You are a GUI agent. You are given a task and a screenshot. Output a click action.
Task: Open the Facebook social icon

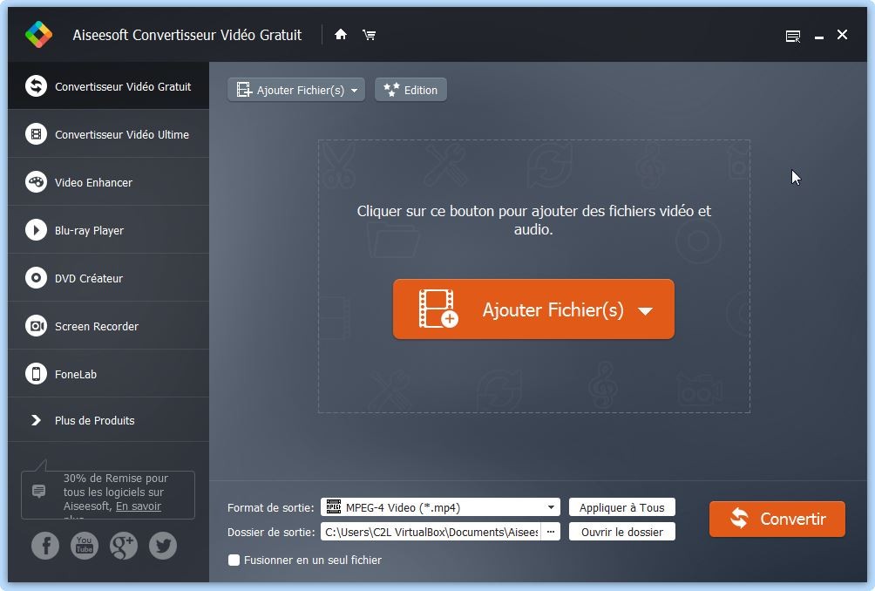(45, 546)
